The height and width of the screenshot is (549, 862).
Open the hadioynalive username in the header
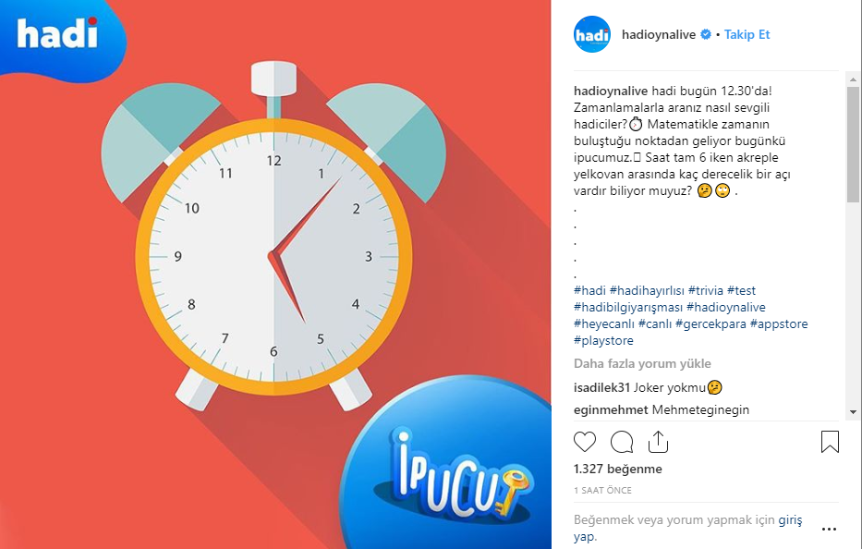click(x=659, y=34)
